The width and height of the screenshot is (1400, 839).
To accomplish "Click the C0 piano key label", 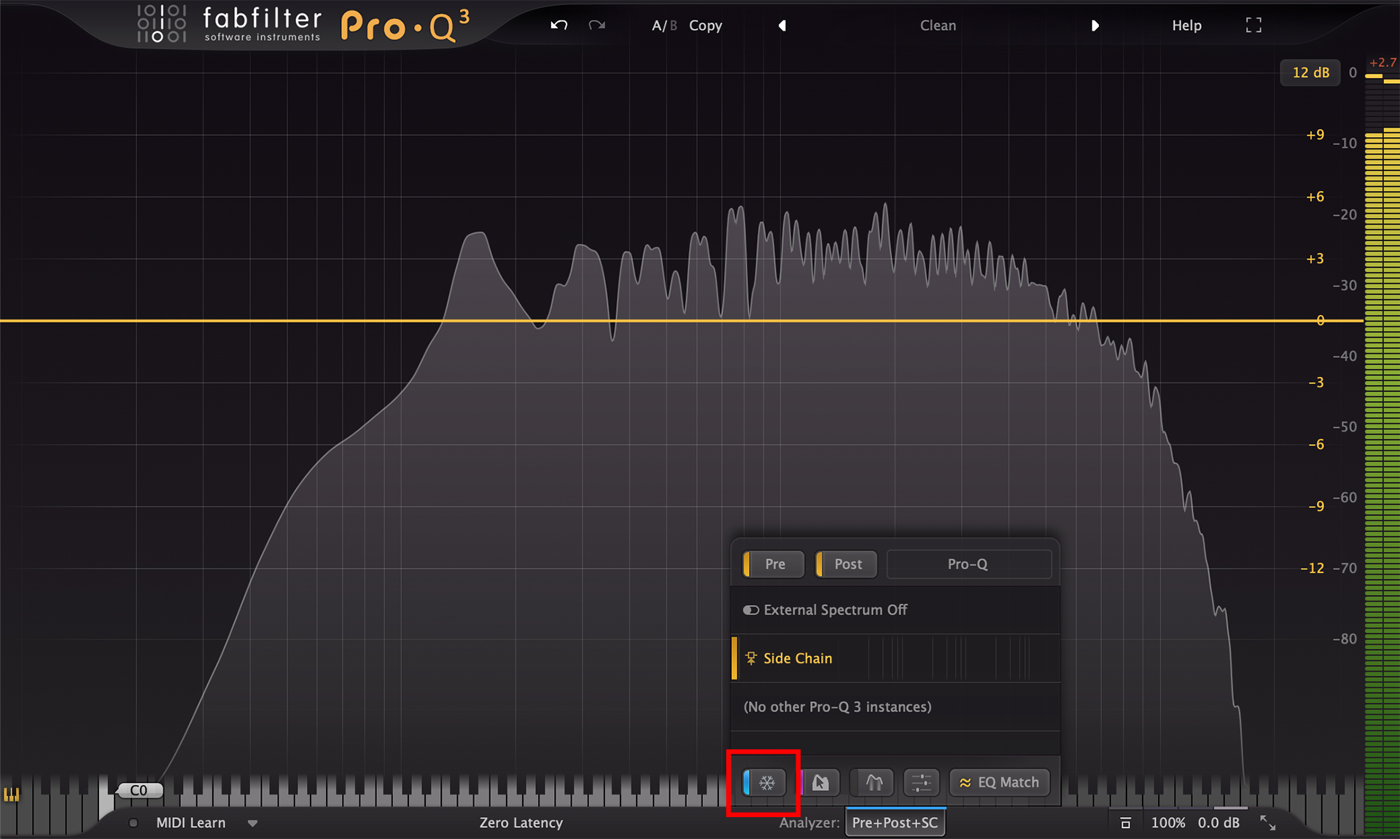I will point(139,790).
